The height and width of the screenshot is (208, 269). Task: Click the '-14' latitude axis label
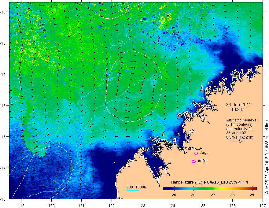(x=3, y=74)
